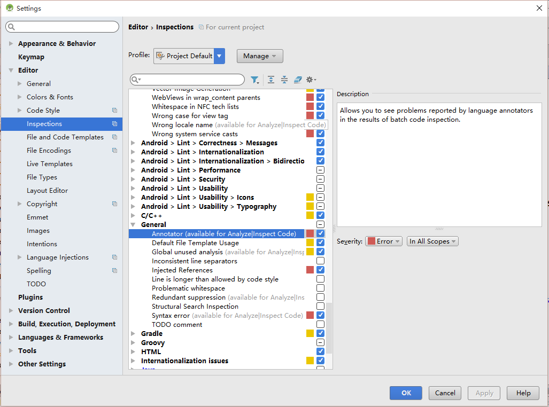
Task: Click the inspections search input field
Action: pyautogui.click(x=187, y=80)
